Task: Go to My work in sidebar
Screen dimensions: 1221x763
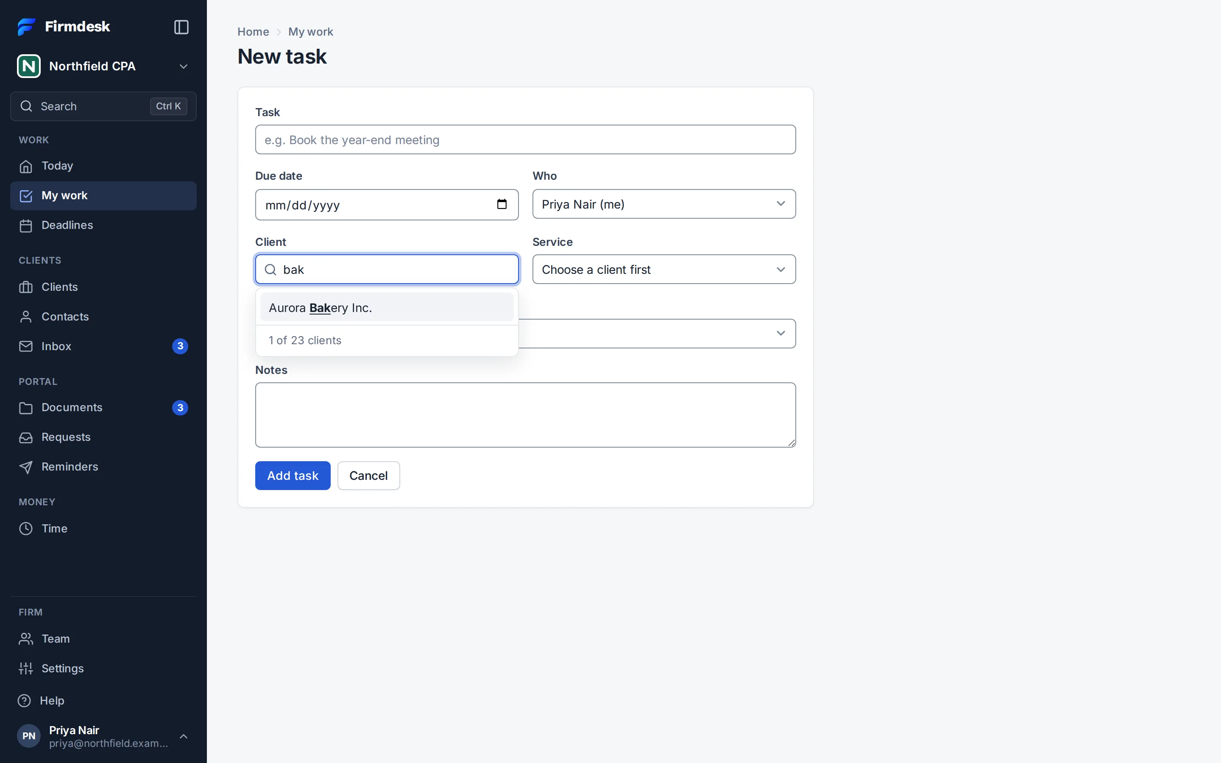Action: [103, 196]
